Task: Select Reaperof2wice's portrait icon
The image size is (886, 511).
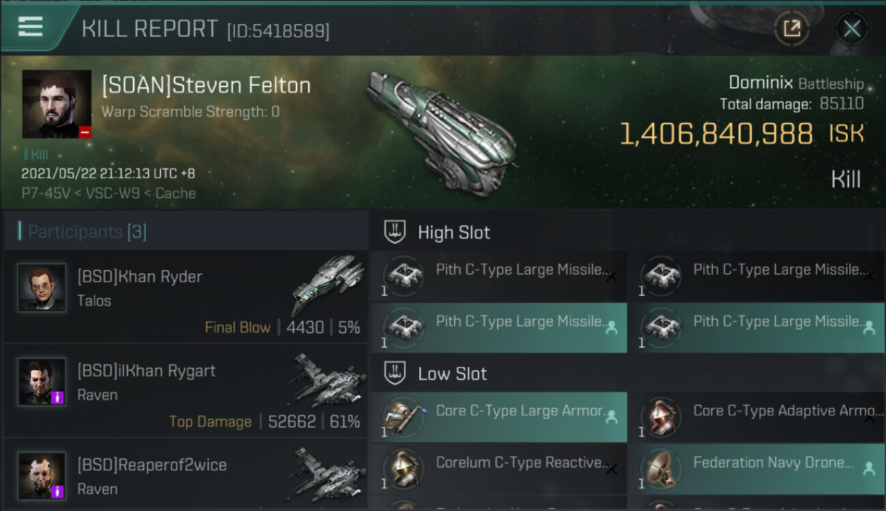Action: pyautogui.click(x=42, y=476)
